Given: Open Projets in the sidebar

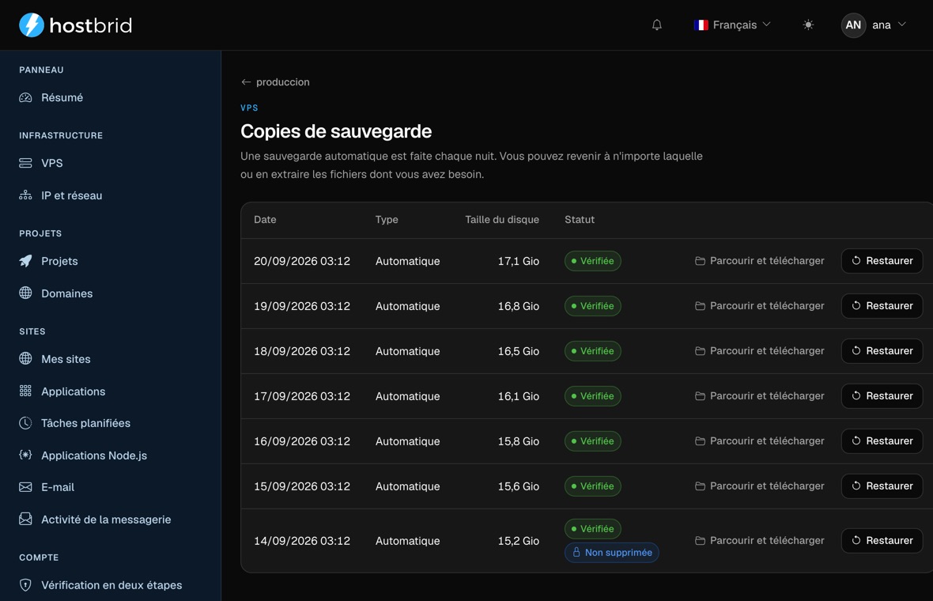Looking at the screenshot, I should click(x=59, y=261).
